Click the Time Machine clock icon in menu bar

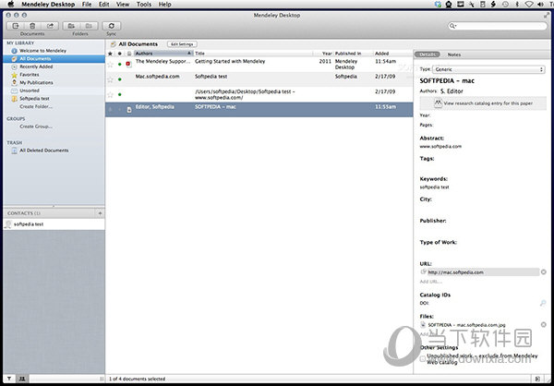coord(505,5)
